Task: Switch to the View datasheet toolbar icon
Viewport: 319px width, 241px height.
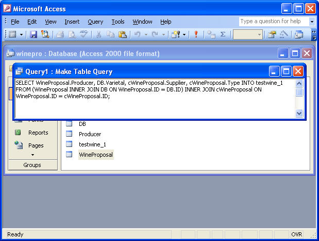Action: 12,34
